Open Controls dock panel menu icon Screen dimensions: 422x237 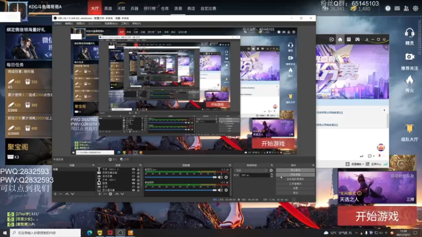(313, 165)
